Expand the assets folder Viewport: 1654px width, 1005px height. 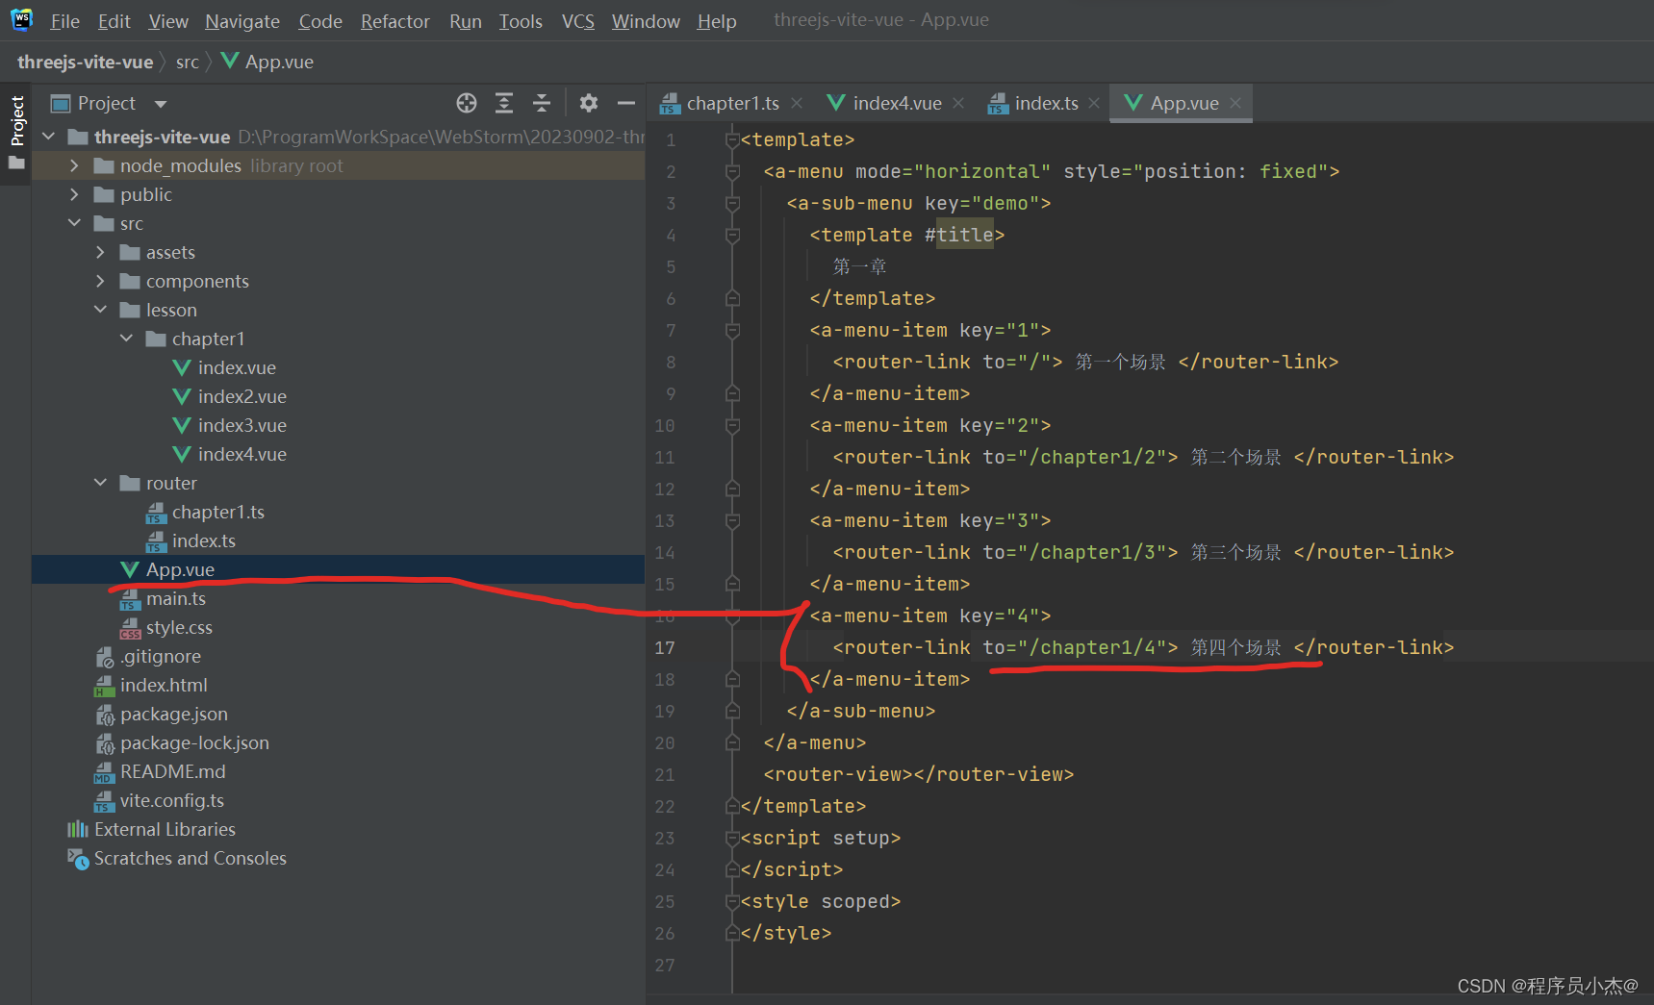[x=101, y=252]
